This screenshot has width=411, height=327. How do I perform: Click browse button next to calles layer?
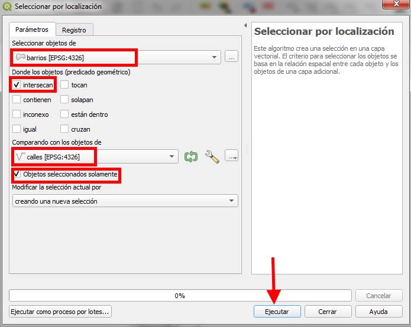tap(231, 155)
